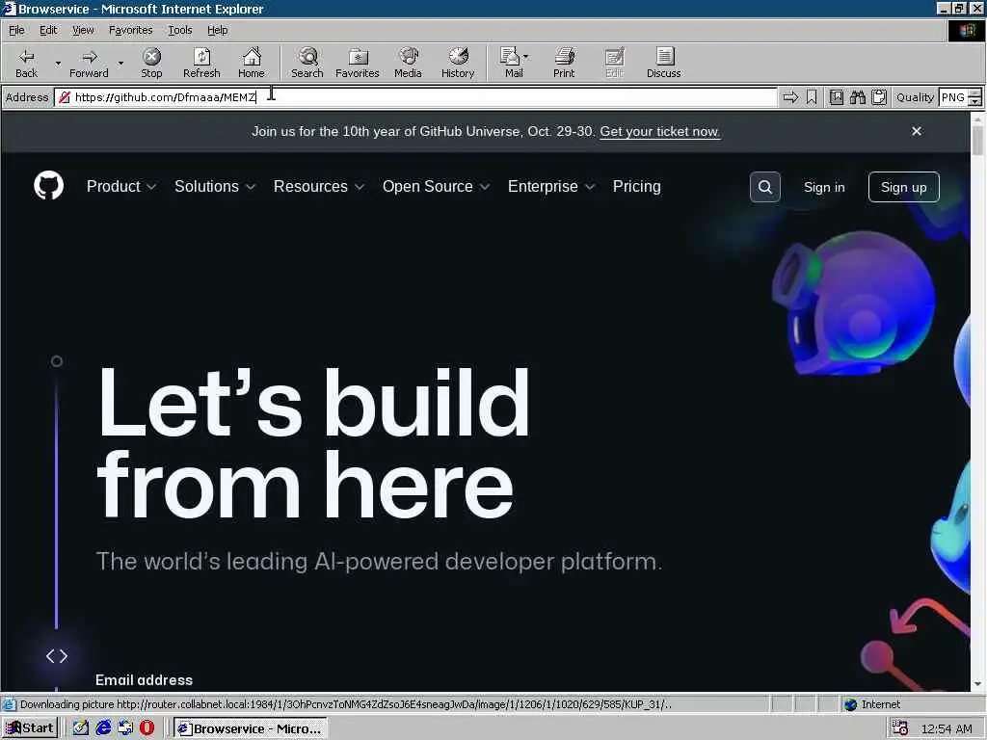Open the Windows Start menu
Viewport: 987px width, 740px height.
[x=30, y=728]
